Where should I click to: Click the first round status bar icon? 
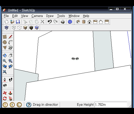(5, 105)
